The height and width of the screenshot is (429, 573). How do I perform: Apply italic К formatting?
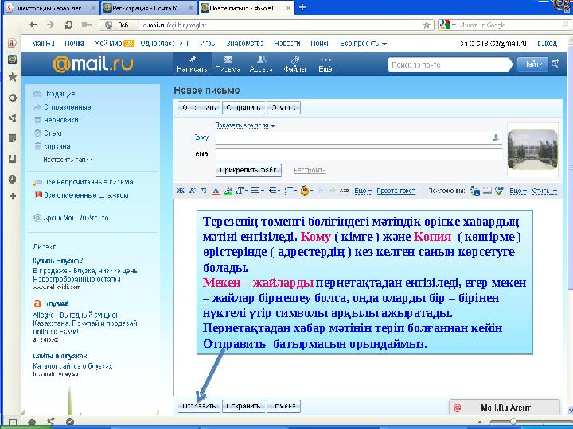[x=192, y=191]
